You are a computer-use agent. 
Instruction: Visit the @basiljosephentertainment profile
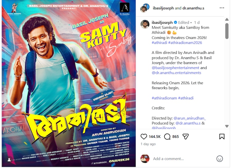pyautogui.click(x=176, y=68)
